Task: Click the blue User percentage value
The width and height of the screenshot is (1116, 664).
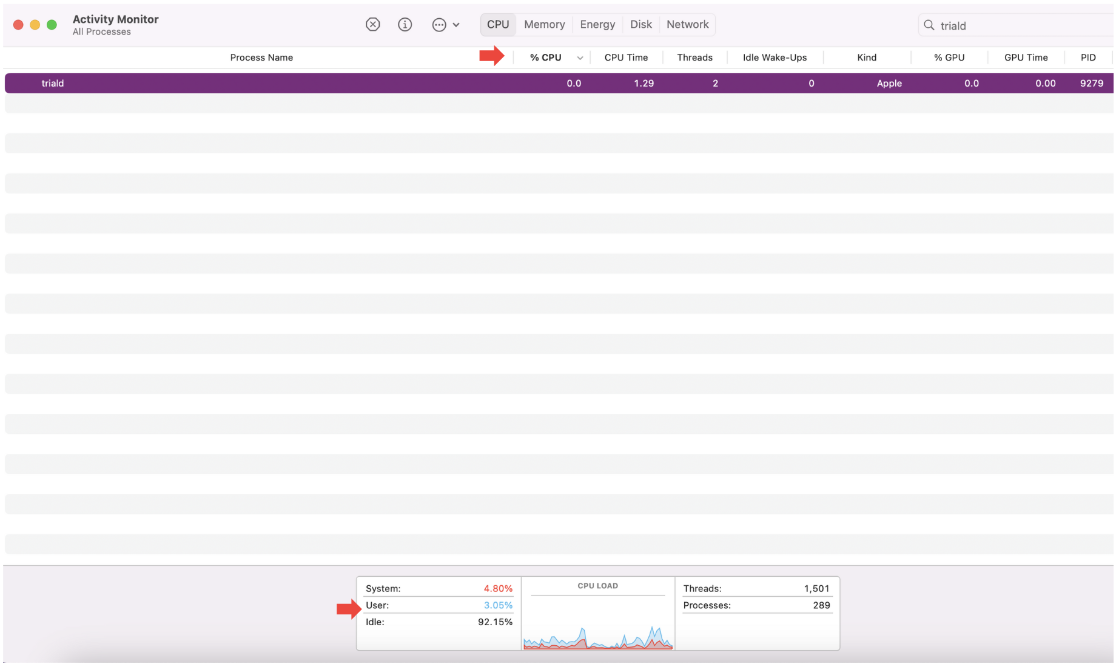Action: point(498,605)
